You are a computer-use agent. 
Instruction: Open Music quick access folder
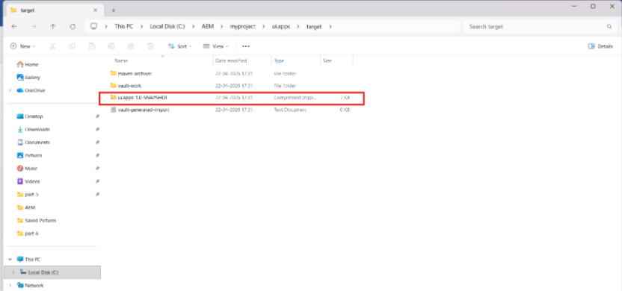click(x=27, y=169)
